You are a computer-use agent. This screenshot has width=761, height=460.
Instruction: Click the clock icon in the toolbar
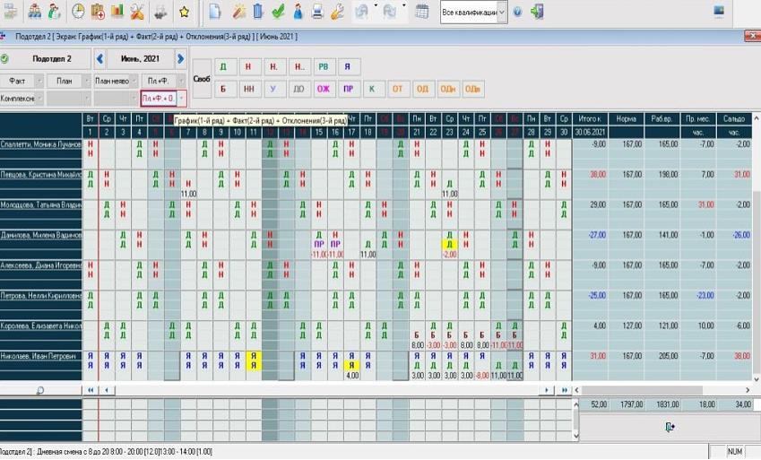78,12
